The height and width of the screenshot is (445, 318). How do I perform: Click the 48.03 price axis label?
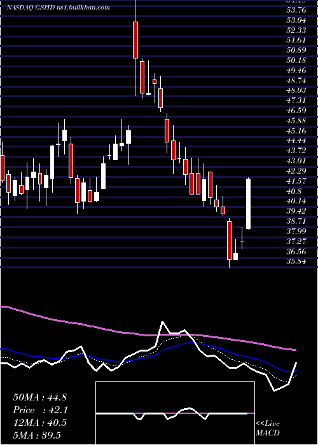point(296,90)
